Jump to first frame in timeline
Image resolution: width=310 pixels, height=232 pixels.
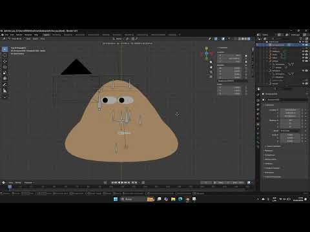click(x=112, y=182)
